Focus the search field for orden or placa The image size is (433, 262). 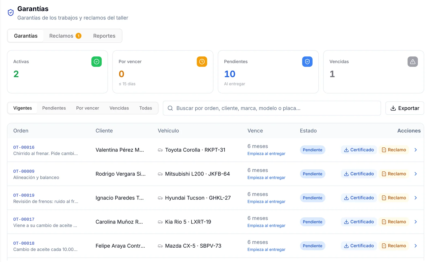[272, 108]
